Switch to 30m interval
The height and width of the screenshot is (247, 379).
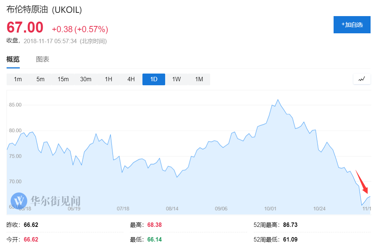[x=86, y=79]
